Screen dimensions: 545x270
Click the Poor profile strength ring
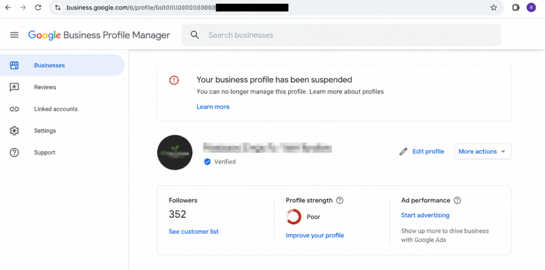coord(294,217)
